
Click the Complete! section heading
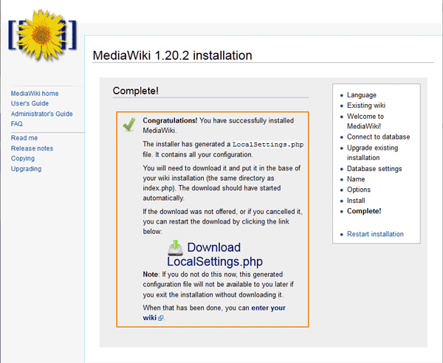pyautogui.click(x=136, y=91)
